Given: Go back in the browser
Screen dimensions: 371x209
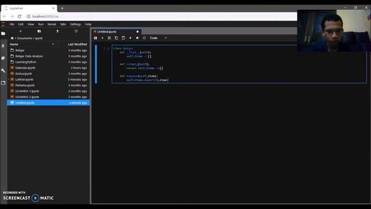Looking at the screenshot, I should pos(5,16).
